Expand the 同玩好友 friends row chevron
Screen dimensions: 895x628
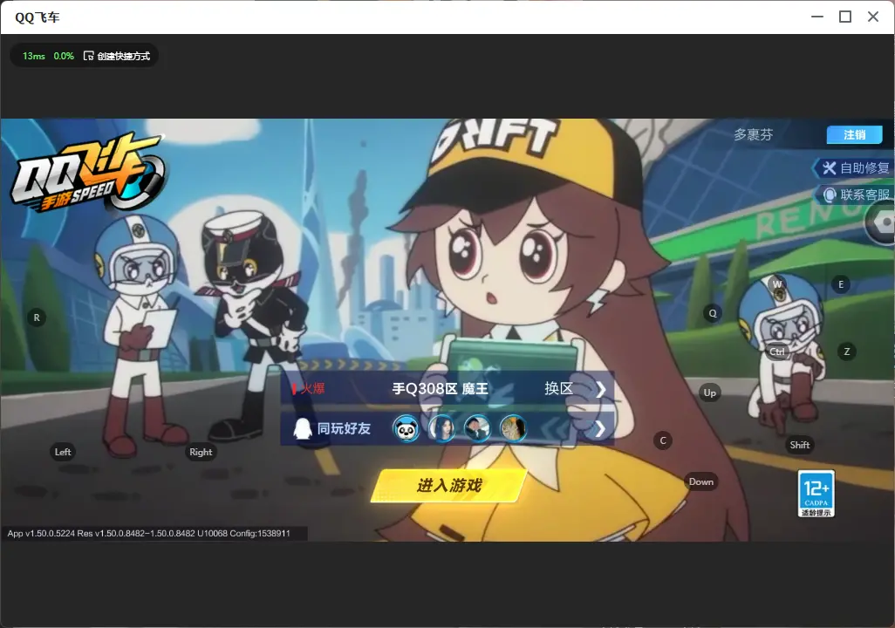pyautogui.click(x=600, y=429)
